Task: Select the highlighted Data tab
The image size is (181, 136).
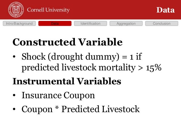Action: (55, 24)
